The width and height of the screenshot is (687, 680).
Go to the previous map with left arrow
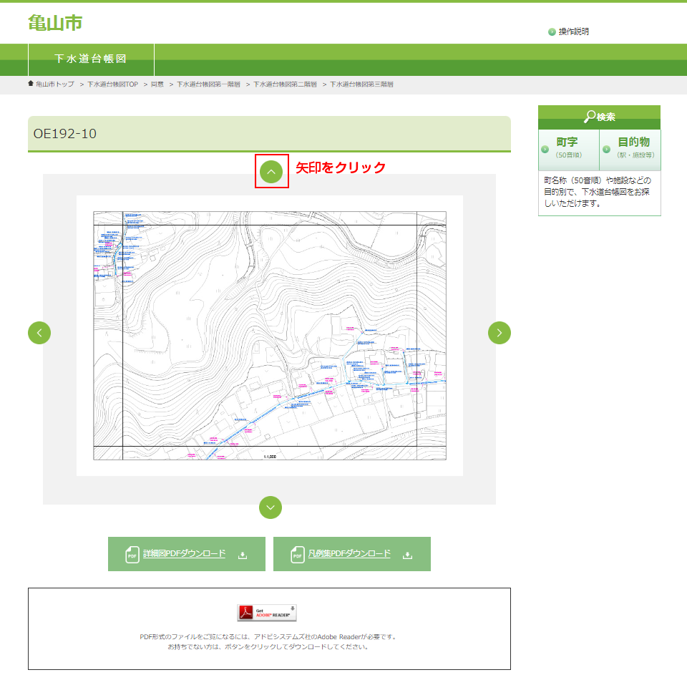(x=39, y=333)
